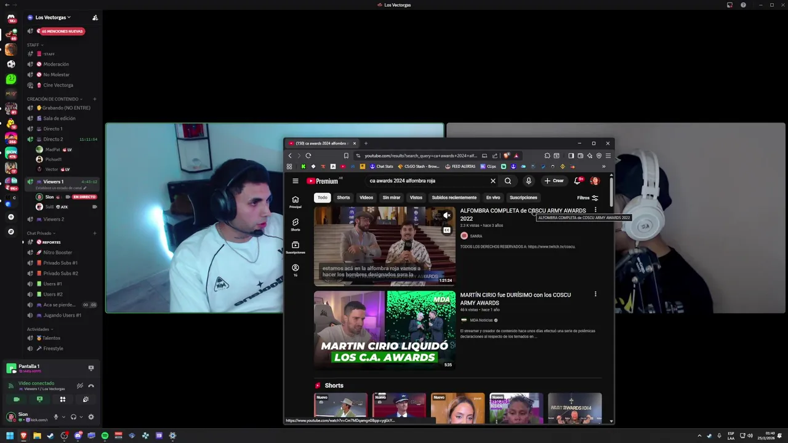The image size is (788, 443).
Task: Toggle Discord screen share button
Action: click(39, 399)
